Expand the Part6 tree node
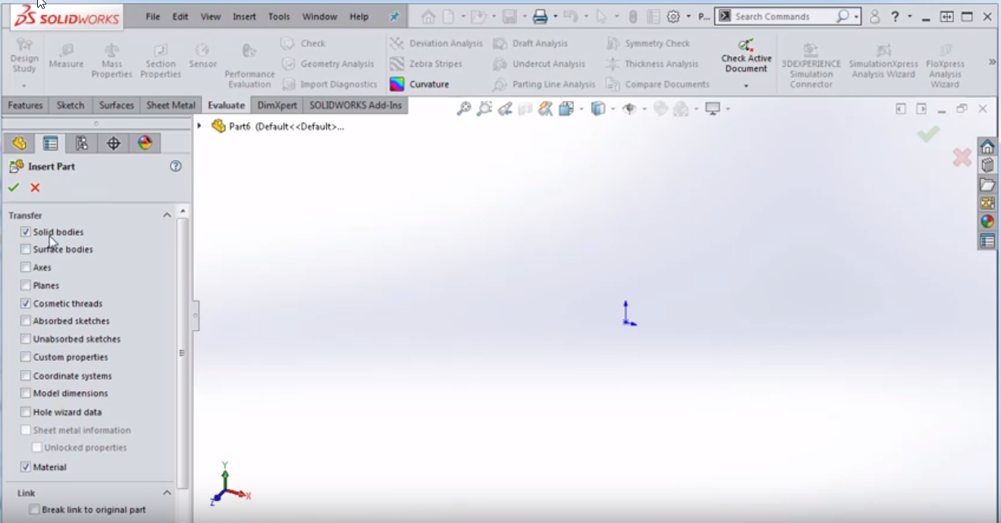 (x=199, y=126)
